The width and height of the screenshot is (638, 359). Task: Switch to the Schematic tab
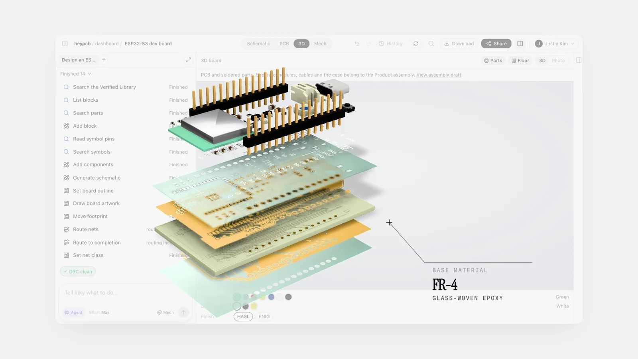pyautogui.click(x=258, y=43)
